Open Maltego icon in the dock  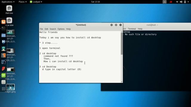click(3, 62)
